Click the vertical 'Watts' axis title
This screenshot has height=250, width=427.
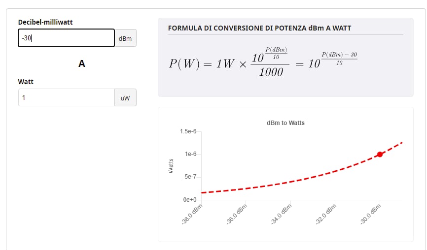tap(171, 165)
